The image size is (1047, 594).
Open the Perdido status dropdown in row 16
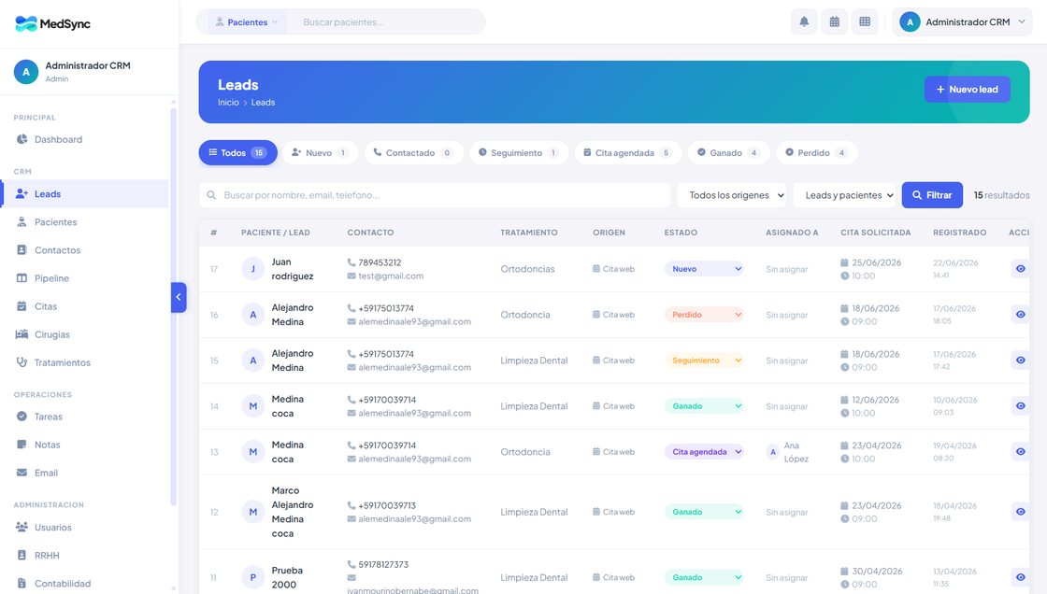tap(704, 315)
